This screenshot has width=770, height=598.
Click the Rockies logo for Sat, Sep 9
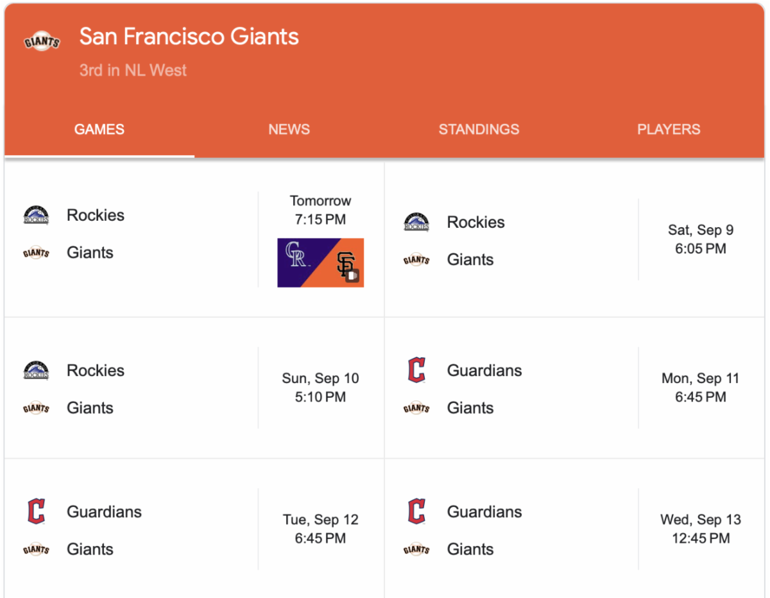tap(416, 223)
